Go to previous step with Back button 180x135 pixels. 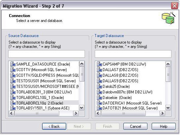point(54,126)
